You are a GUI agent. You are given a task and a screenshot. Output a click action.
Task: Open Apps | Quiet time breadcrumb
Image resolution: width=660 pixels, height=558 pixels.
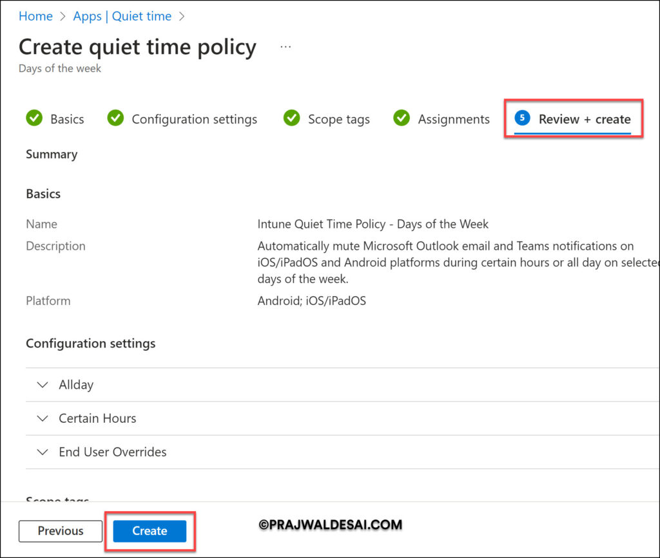coord(122,16)
